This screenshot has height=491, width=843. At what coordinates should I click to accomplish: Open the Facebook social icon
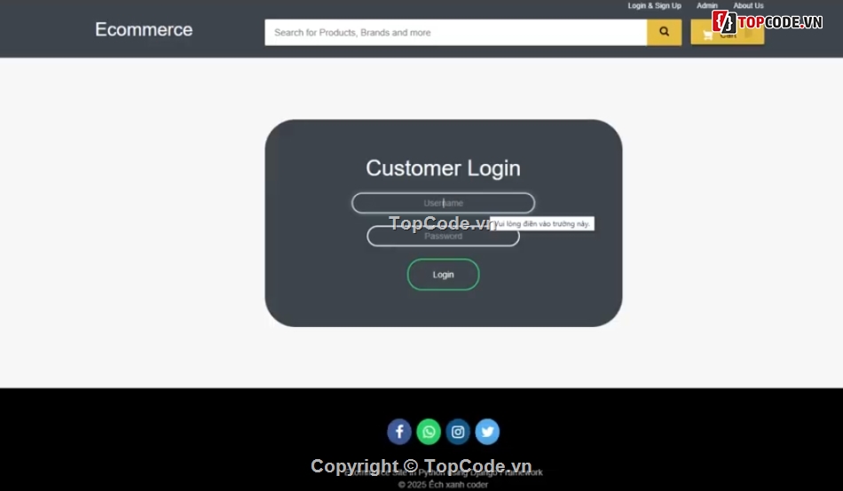pos(399,432)
